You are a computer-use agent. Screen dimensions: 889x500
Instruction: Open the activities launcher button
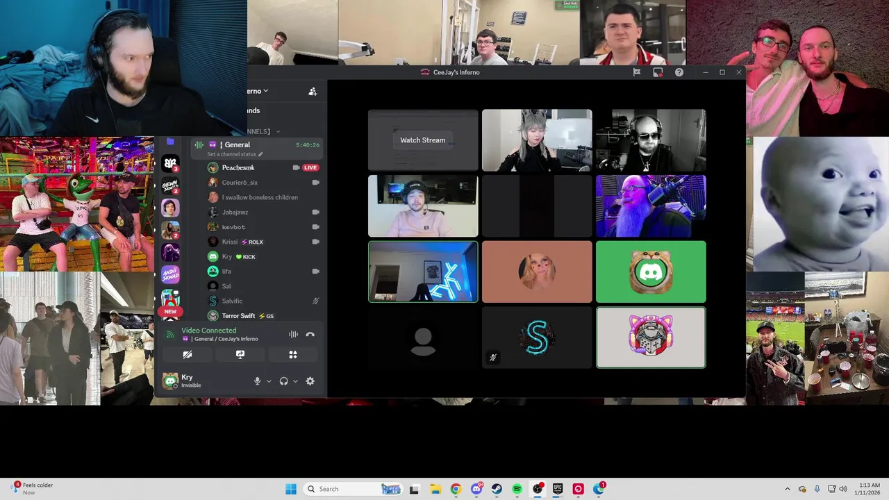[293, 354]
